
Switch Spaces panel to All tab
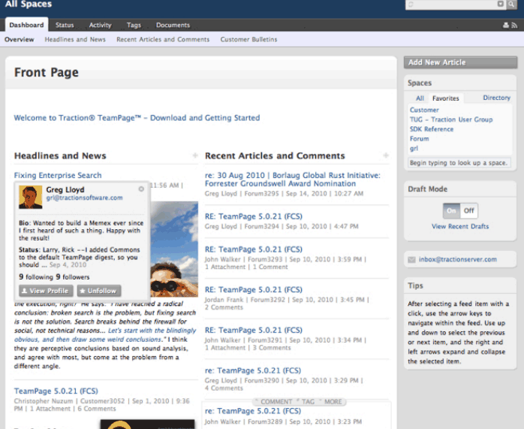click(x=420, y=98)
